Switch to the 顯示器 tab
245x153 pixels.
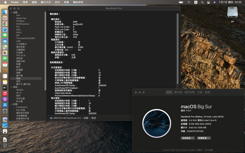coord(178,92)
